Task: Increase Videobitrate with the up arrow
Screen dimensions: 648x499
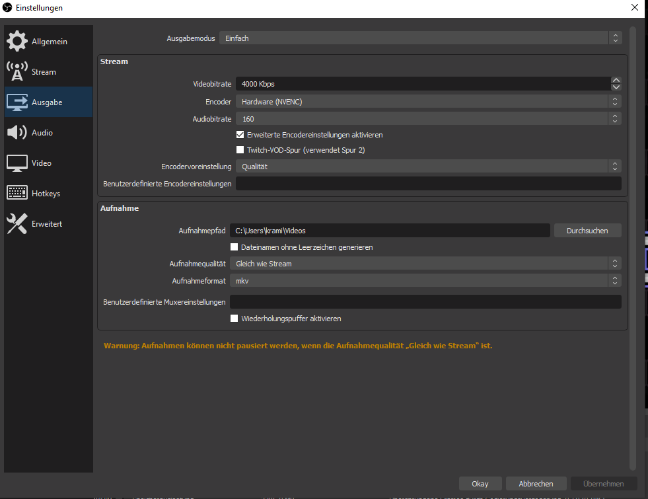Action: [616, 81]
